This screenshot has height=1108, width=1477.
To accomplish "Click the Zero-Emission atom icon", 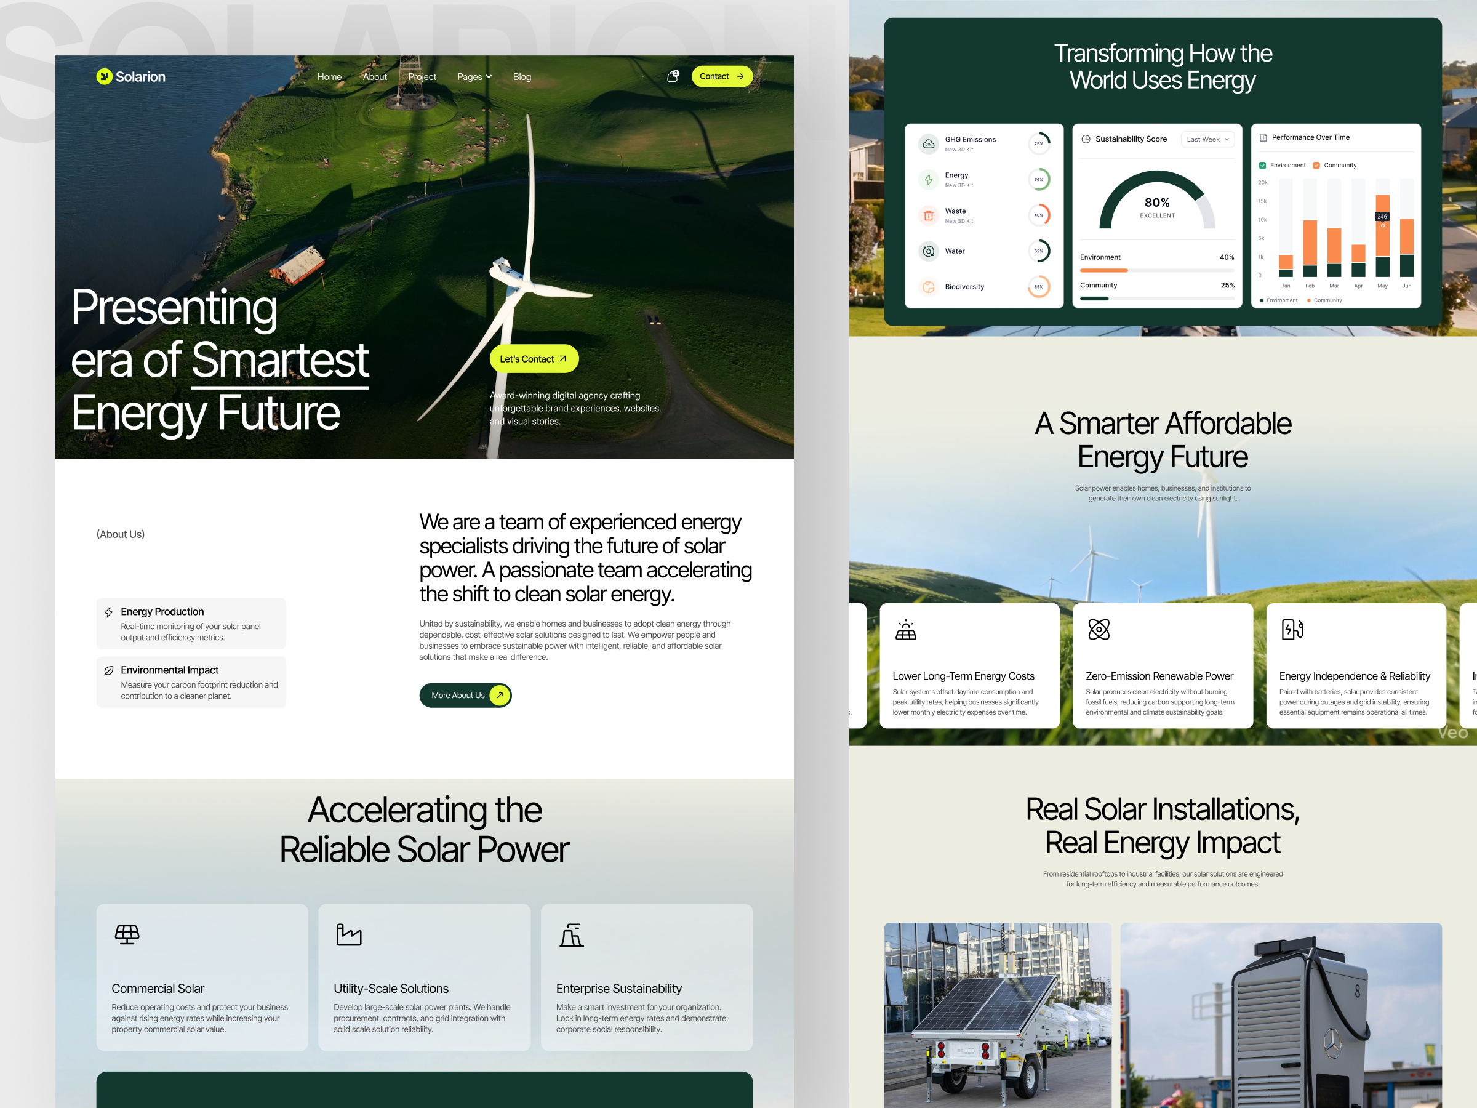I will [1100, 628].
